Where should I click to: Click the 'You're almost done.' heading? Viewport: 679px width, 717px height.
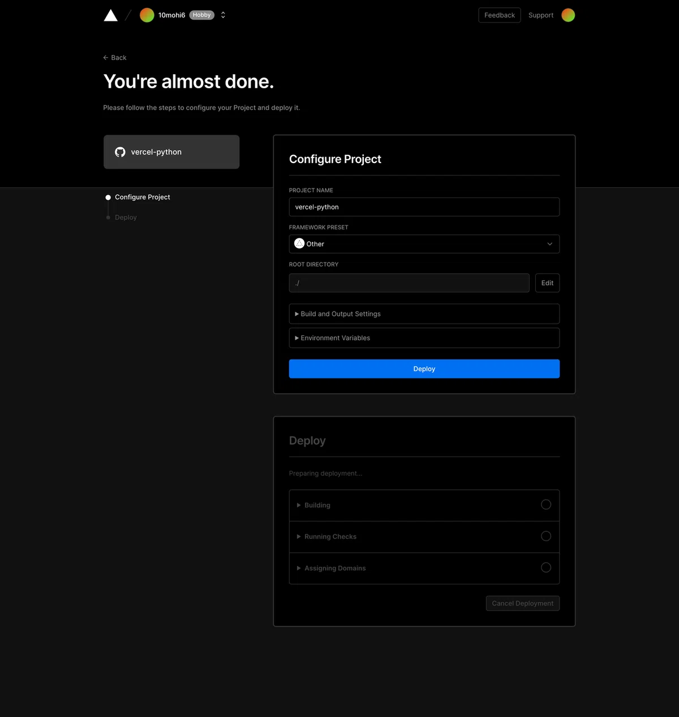pyautogui.click(x=188, y=81)
